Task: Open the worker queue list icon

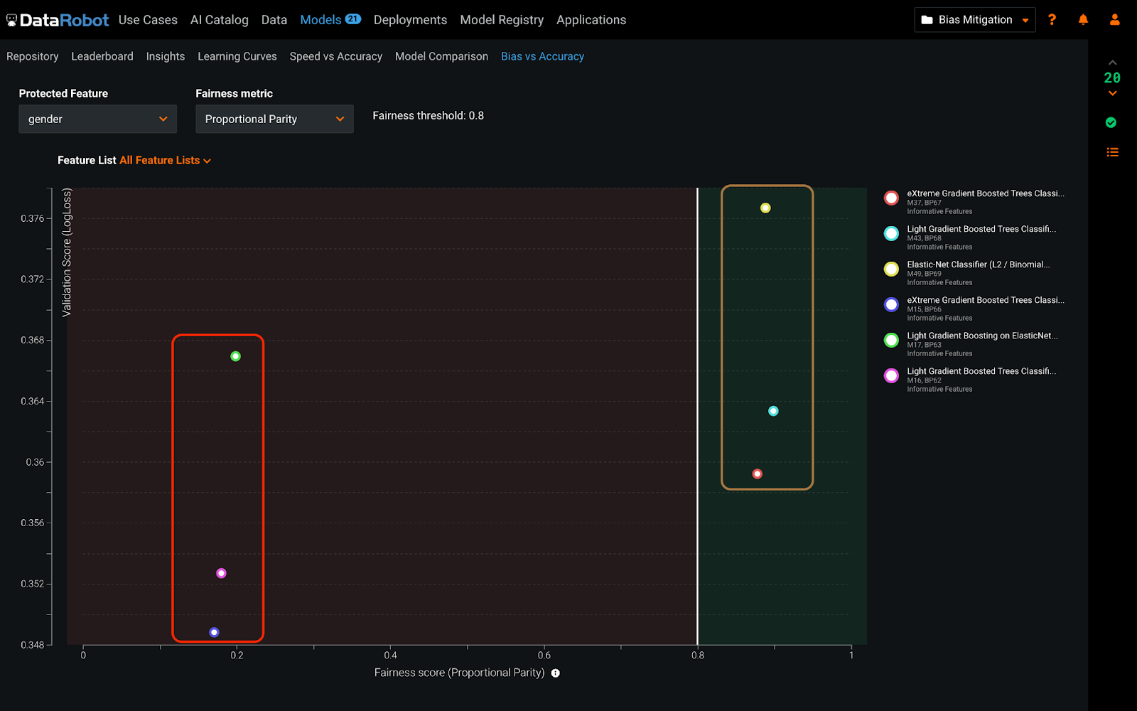Action: (x=1112, y=152)
